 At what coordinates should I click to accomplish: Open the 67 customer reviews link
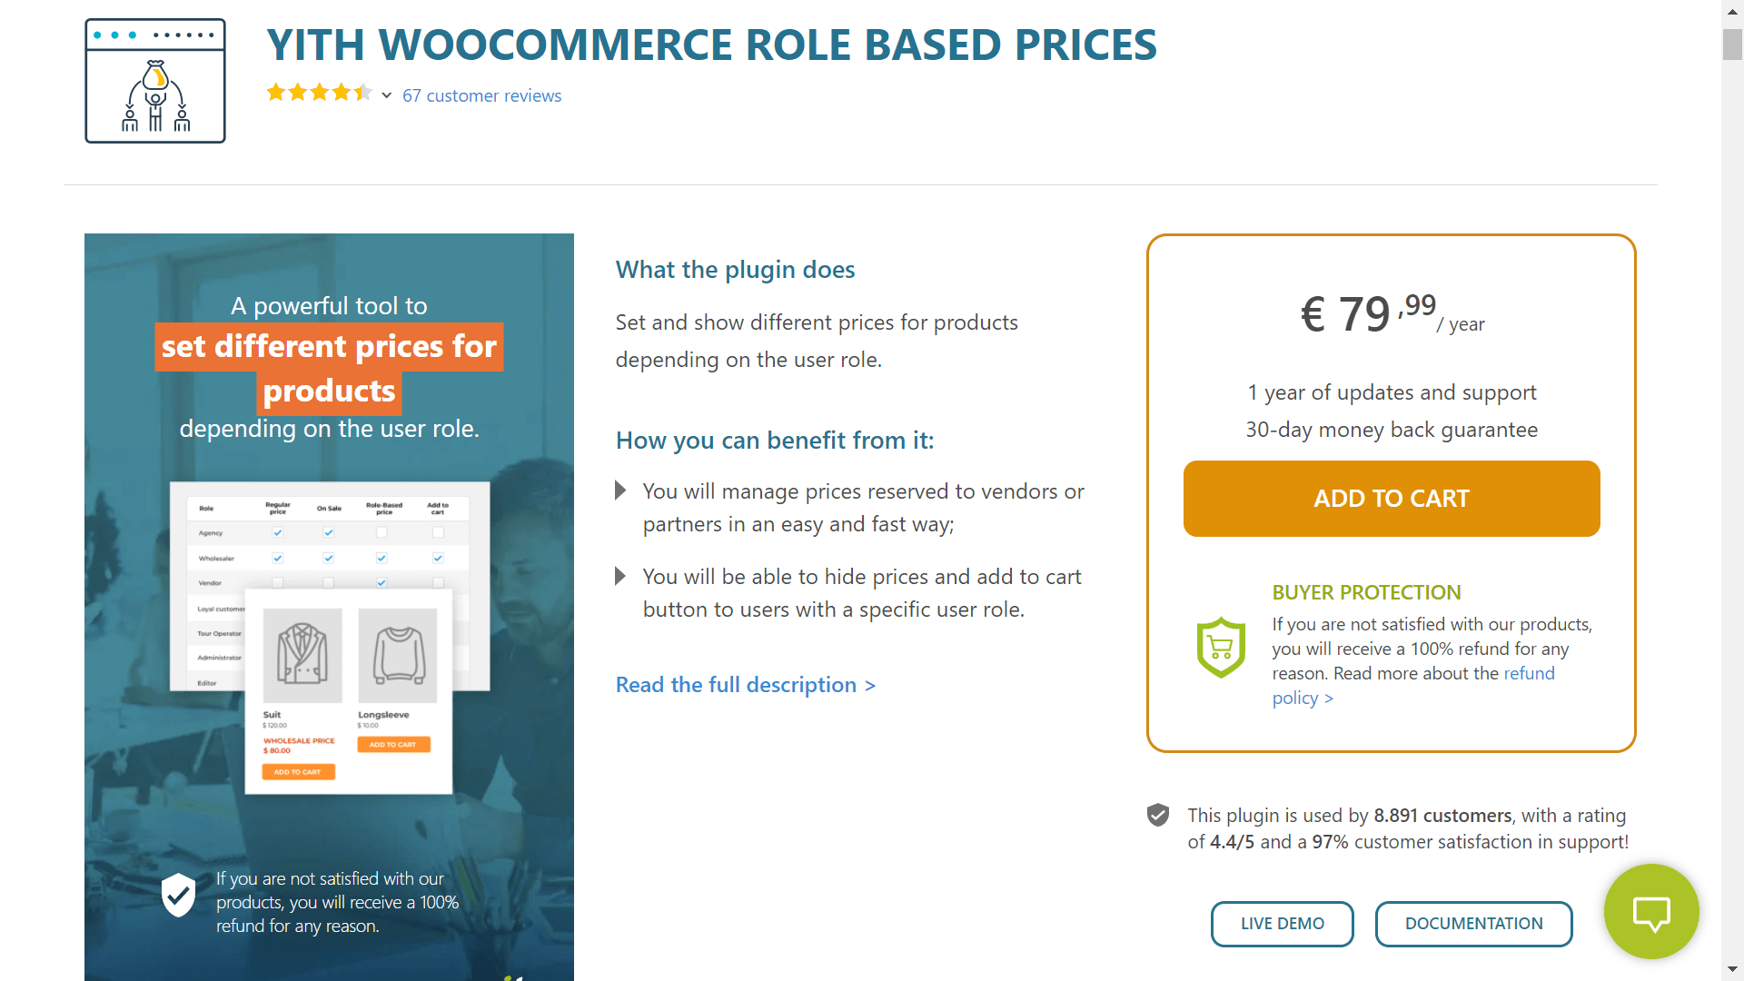point(482,95)
